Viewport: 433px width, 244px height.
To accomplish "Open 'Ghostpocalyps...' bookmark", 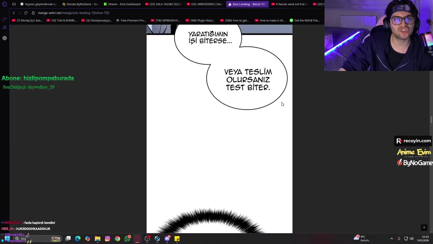I will click(96, 20).
